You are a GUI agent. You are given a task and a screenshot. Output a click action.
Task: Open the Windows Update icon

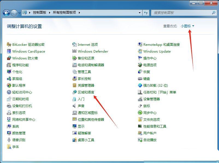tap(140, 51)
